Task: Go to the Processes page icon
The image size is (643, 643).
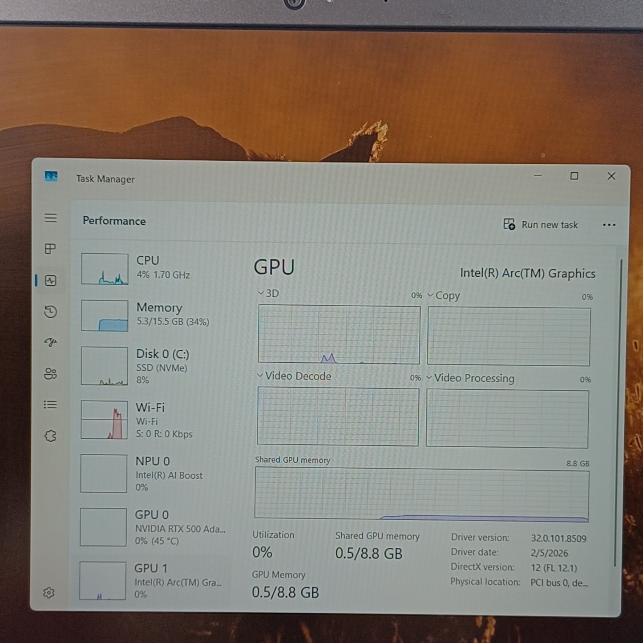Action: coord(50,249)
